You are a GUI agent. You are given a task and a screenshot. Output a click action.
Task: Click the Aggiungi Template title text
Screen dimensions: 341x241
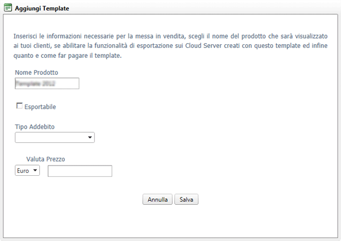point(42,9)
